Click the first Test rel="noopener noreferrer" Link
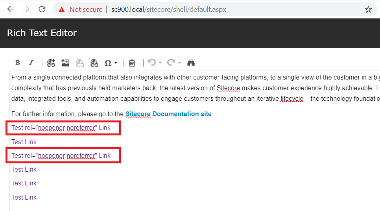Screen dimensions: 380x211 [x=61, y=128]
